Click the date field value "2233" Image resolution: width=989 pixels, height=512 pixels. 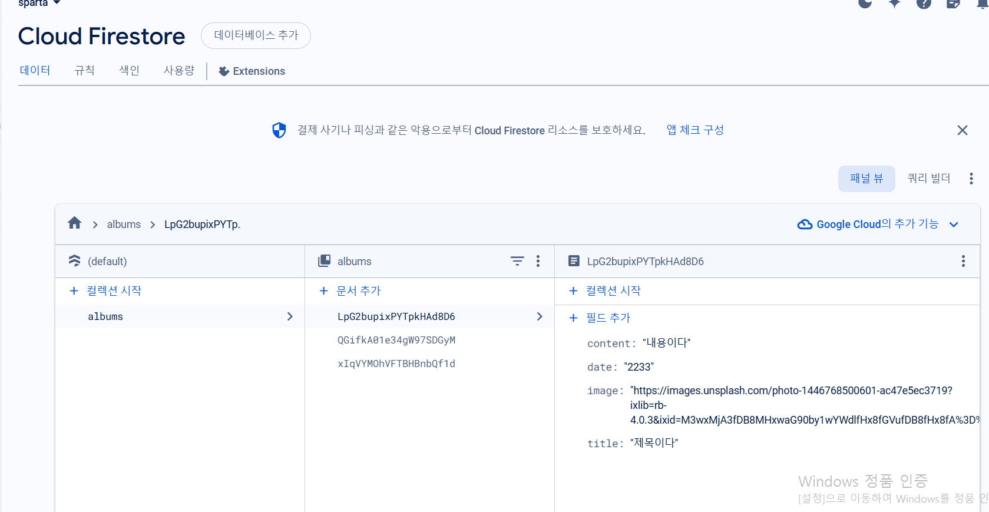coord(639,367)
